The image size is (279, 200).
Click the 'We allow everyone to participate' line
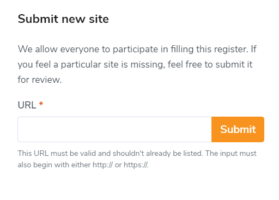click(137, 49)
